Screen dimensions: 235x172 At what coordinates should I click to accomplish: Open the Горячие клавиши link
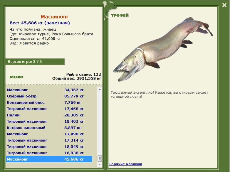click(126, 164)
